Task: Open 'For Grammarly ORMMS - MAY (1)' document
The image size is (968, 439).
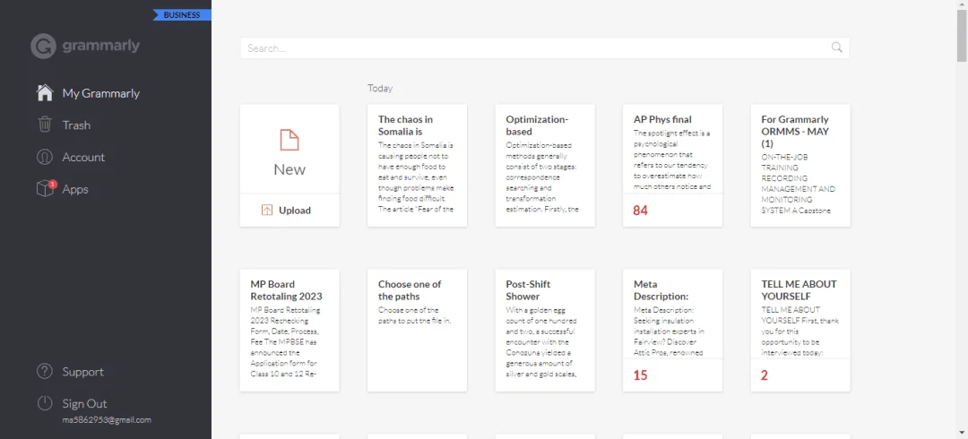Action: [x=800, y=166]
